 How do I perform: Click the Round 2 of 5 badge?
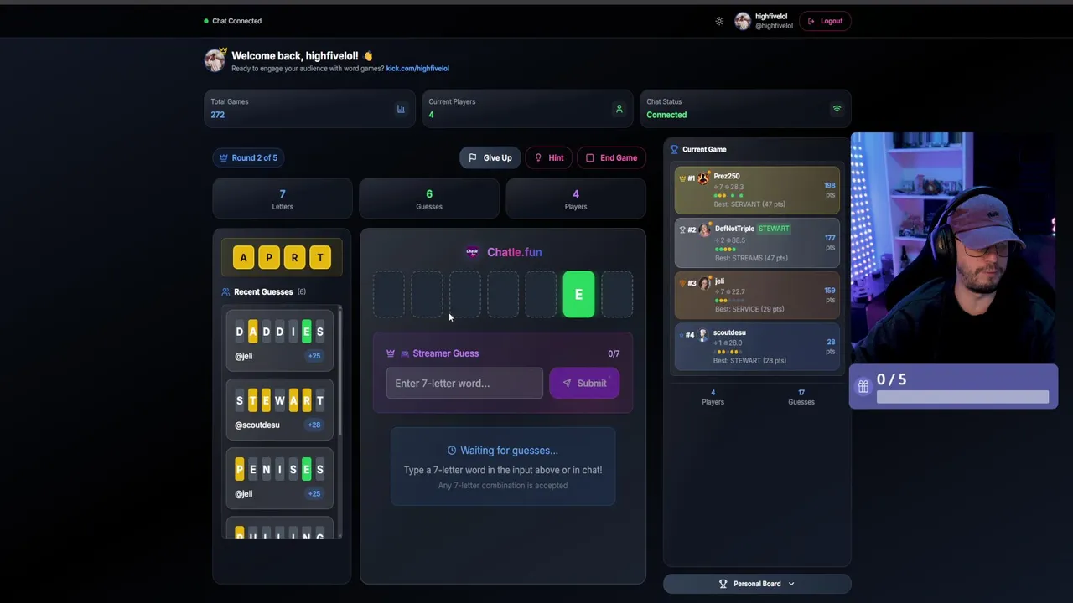tap(248, 157)
